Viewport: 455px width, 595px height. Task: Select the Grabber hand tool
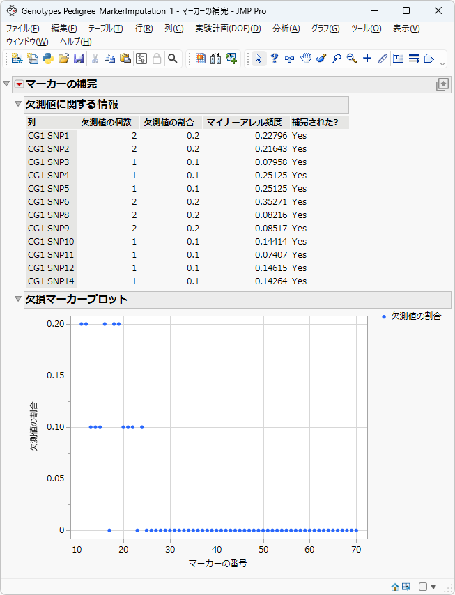coord(306,59)
